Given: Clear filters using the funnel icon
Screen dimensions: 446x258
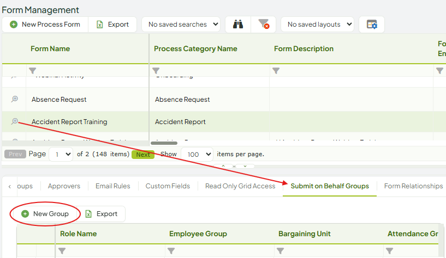Looking at the screenshot, I should (263, 24).
